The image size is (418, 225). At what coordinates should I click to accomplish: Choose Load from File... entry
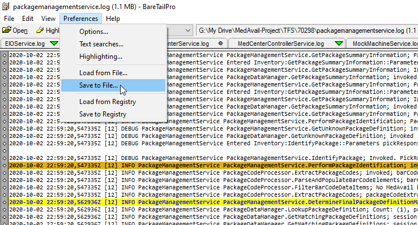click(113, 73)
